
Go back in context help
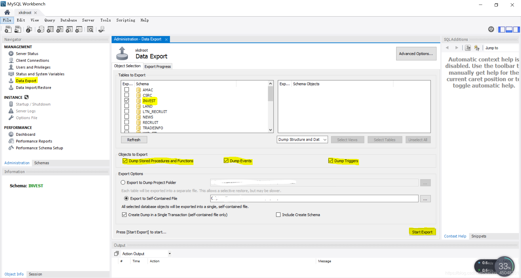447,48
